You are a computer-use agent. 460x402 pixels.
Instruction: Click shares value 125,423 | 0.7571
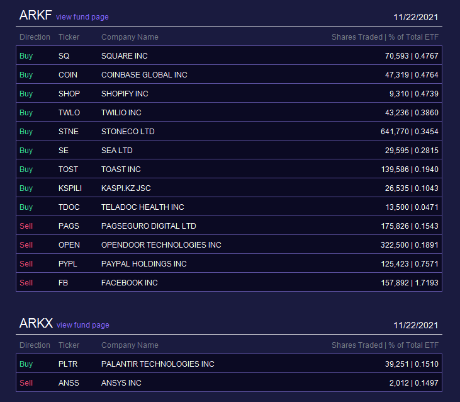click(410, 264)
